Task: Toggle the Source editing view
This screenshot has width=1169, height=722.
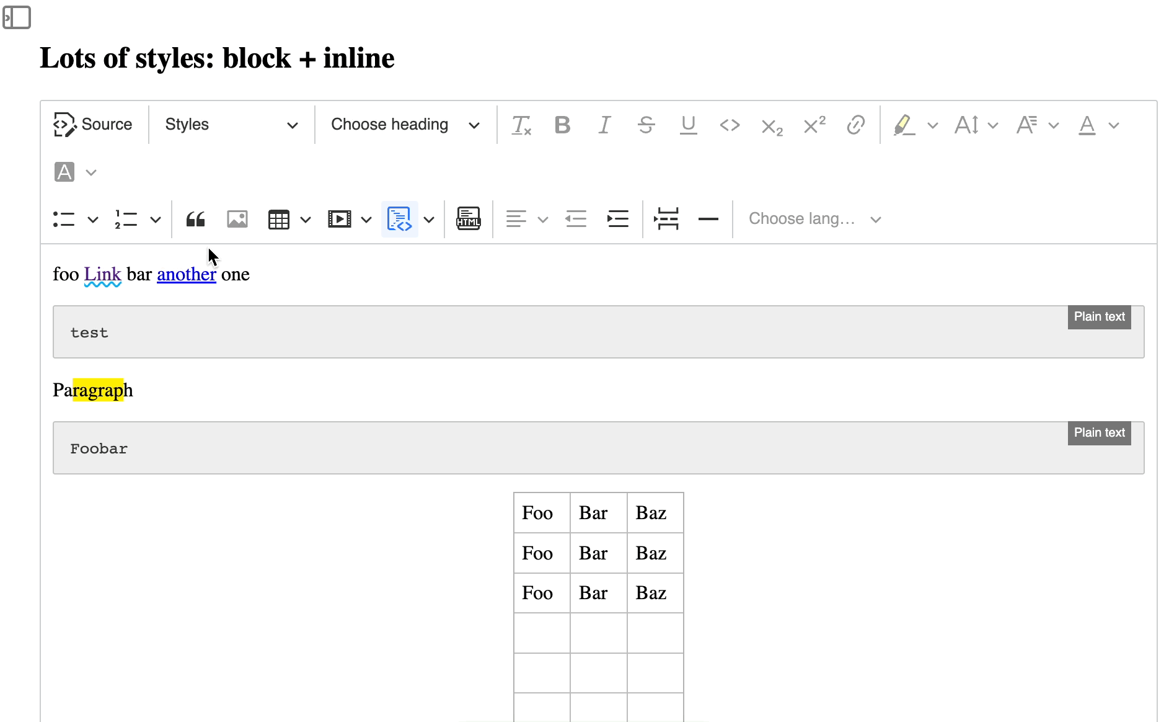Action: click(x=94, y=124)
